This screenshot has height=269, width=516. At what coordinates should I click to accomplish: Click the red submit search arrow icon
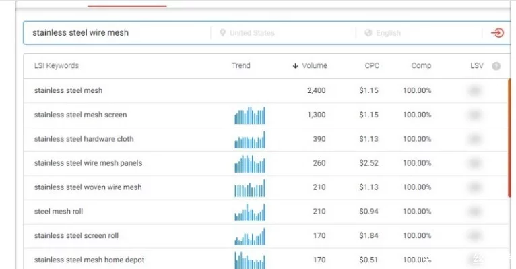(x=497, y=33)
